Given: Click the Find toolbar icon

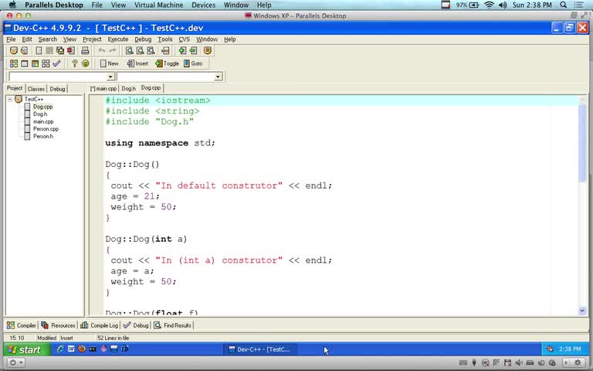Looking at the screenshot, I should coord(130,50).
